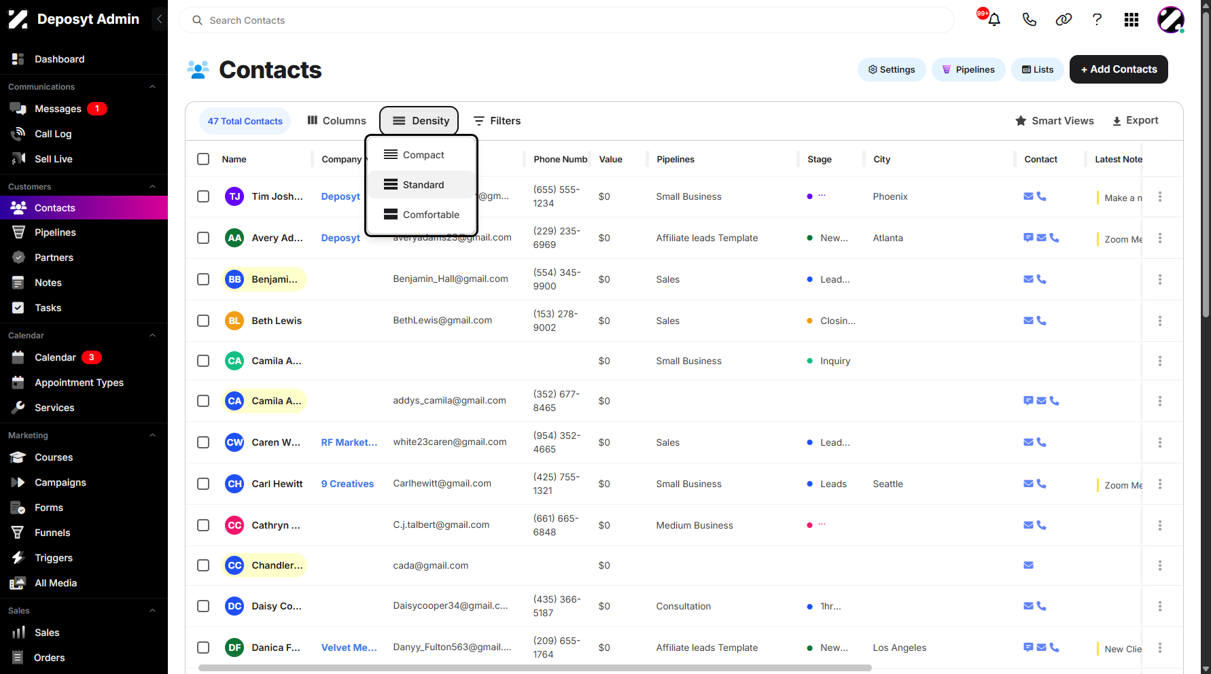The image size is (1211, 674).
Task: Close the Density dropdown button
Action: coord(419,121)
